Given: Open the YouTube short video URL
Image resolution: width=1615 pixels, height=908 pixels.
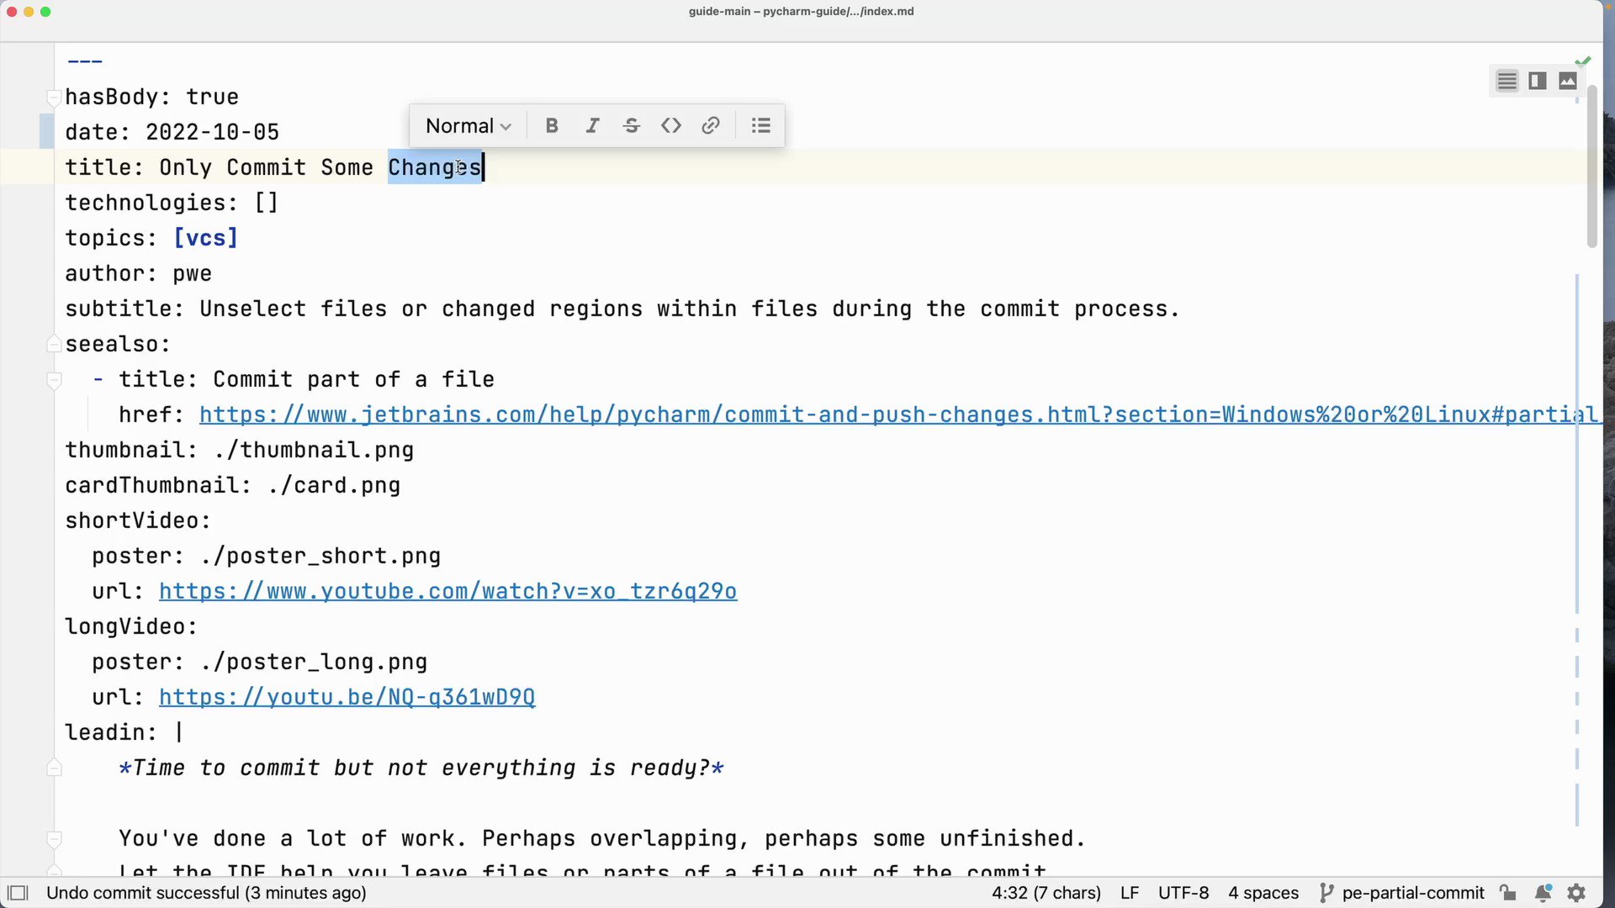Looking at the screenshot, I should tap(447, 591).
